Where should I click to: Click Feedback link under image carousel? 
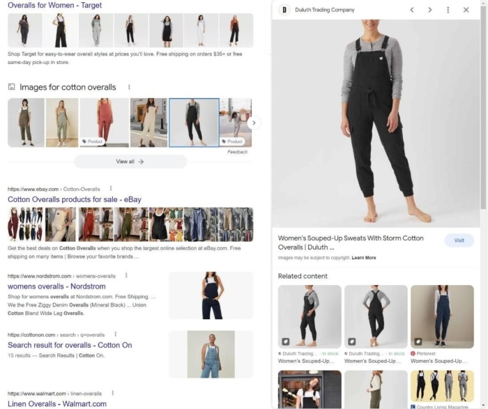pos(237,152)
